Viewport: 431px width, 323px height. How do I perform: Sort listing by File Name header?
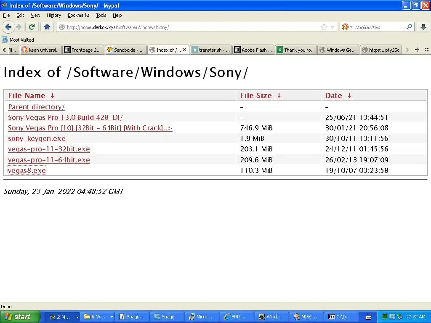(x=27, y=95)
